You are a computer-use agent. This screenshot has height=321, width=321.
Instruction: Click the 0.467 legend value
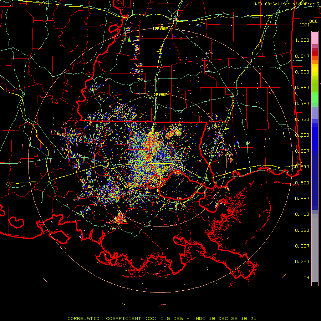(x=302, y=199)
